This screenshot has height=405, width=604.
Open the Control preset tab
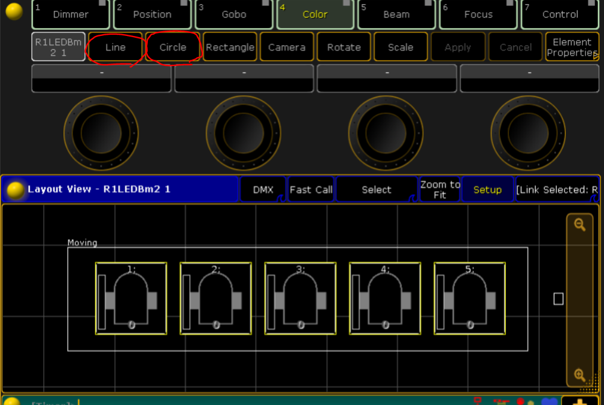click(560, 14)
